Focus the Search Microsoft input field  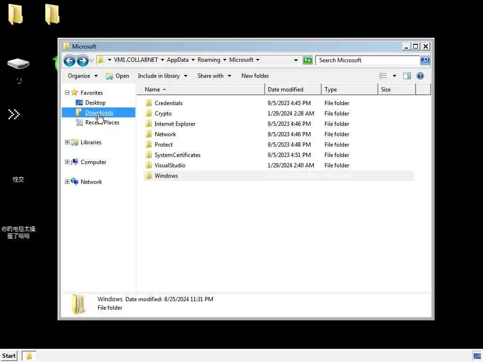click(x=368, y=60)
